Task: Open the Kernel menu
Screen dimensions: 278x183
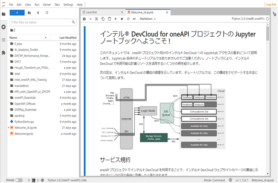Action: (47, 5)
